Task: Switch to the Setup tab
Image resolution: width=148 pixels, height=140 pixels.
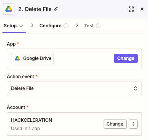Action: tap(14, 26)
